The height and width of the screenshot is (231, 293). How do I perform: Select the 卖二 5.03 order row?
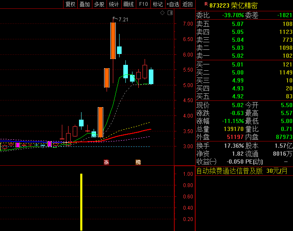(244, 48)
